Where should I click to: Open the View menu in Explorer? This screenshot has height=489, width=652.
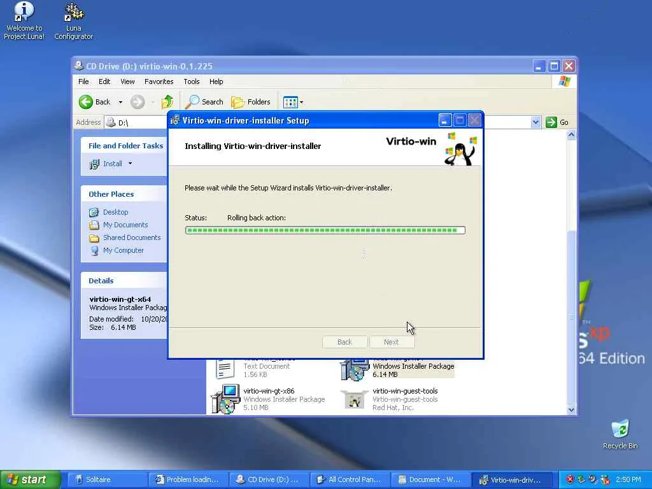pos(127,81)
